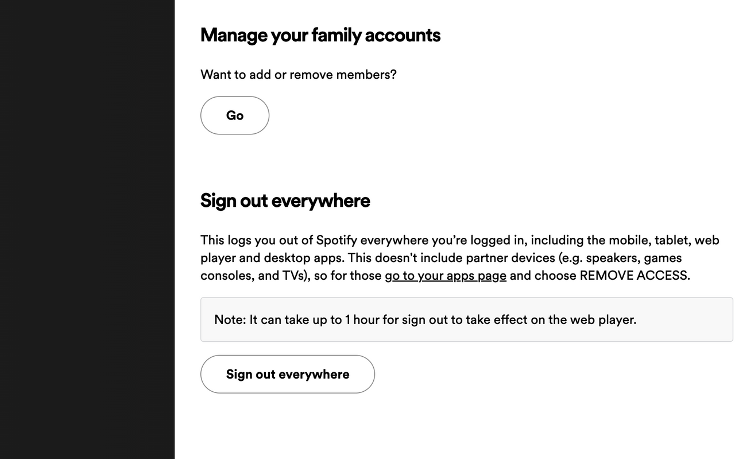Viewport: 735px width, 459px height.
Task: Click the dark left sidebar panel
Action: pyautogui.click(x=87, y=230)
